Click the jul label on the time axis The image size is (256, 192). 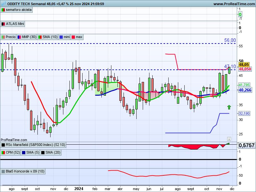coord(162,189)
